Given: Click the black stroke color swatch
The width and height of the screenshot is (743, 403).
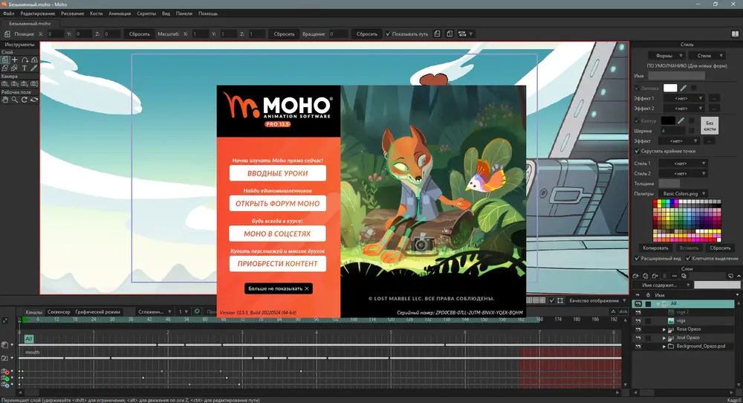Looking at the screenshot, I should pyautogui.click(x=668, y=120).
